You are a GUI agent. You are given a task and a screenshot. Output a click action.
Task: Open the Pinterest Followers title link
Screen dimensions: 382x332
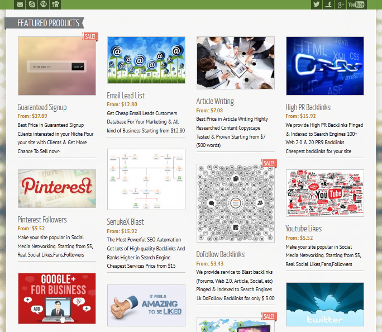click(x=42, y=220)
